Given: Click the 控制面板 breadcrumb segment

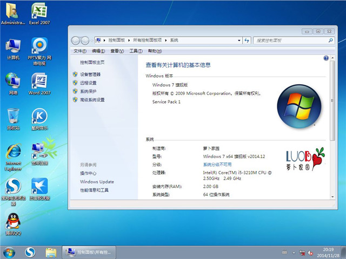Looking at the screenshot, I should coord(117,40).
